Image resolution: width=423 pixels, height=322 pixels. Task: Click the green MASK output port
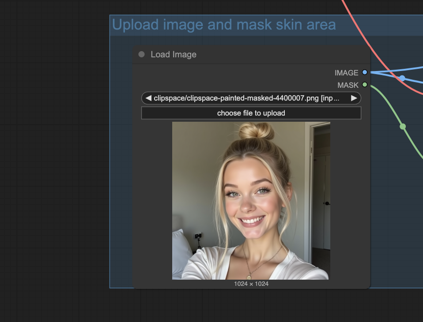point(365,85)
